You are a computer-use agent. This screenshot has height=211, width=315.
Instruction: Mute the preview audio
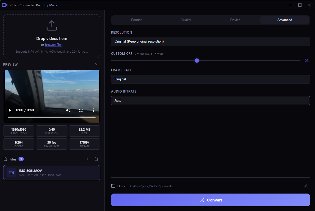(x=68, y=110)
